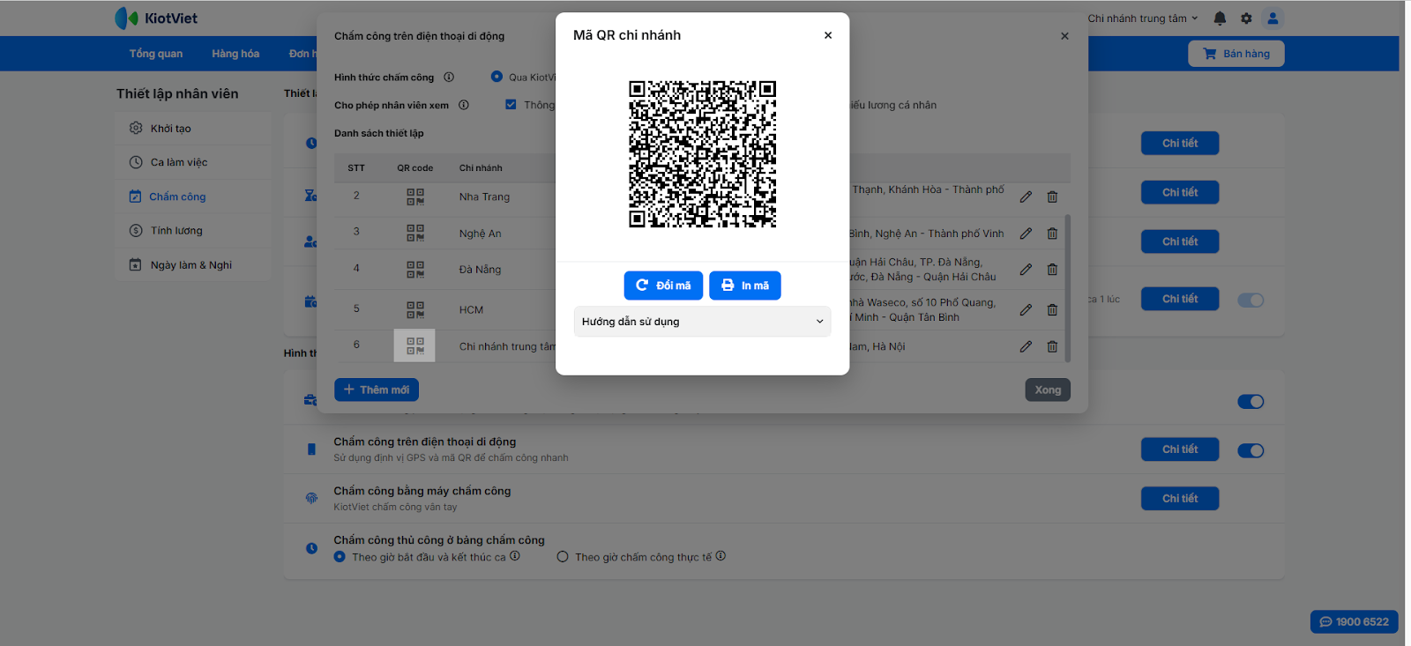The image size is (1411, 646).
Task: Toggle the checkbox next to Cho phép nhân viên xem
Action: [x=511, y=105]
